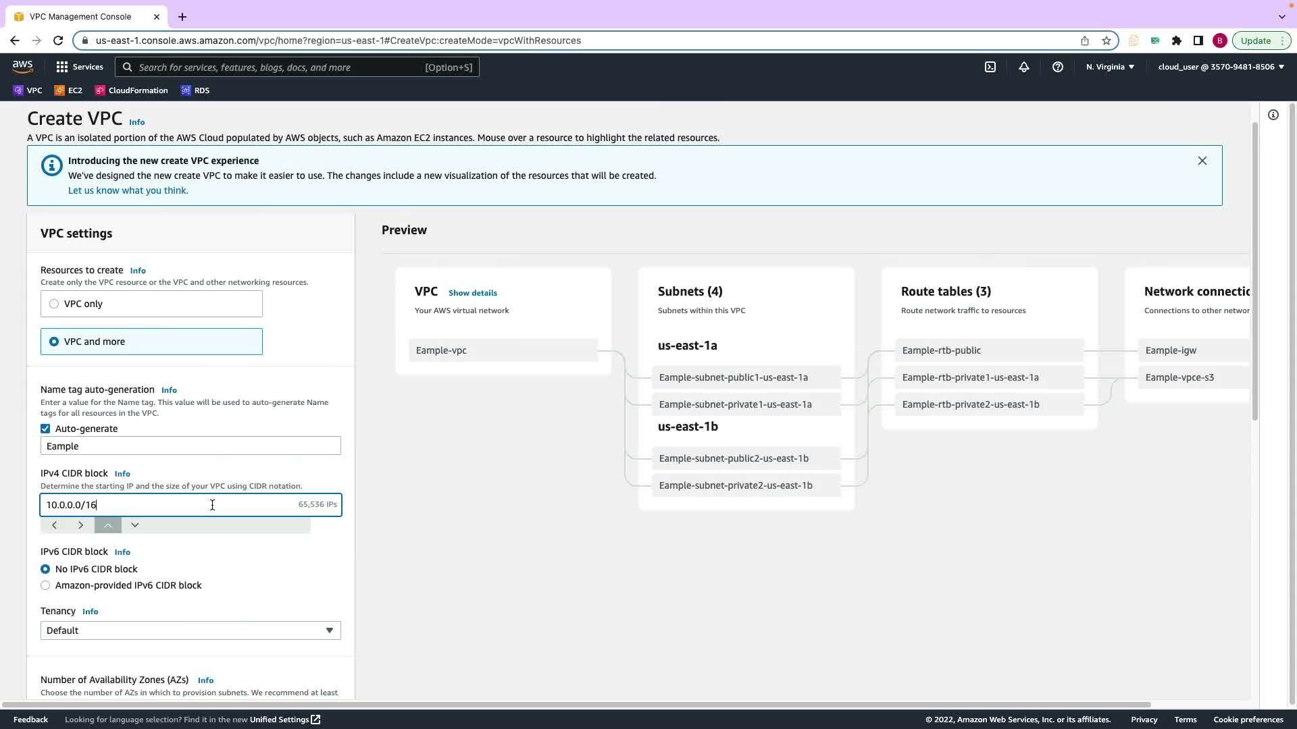Click the support help question icon

point(1057,67)
